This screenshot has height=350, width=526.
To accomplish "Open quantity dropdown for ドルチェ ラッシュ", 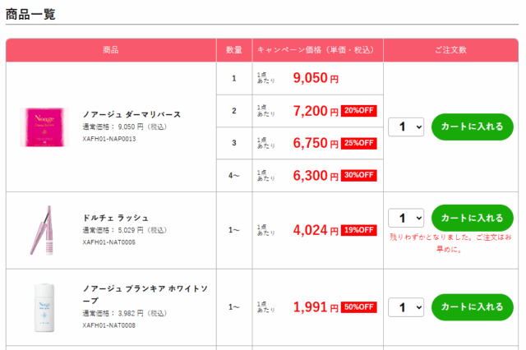I will pyautogui.click(x=406, y=218).
